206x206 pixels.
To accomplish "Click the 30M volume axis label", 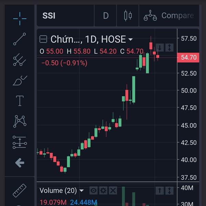I will [187, 204].
